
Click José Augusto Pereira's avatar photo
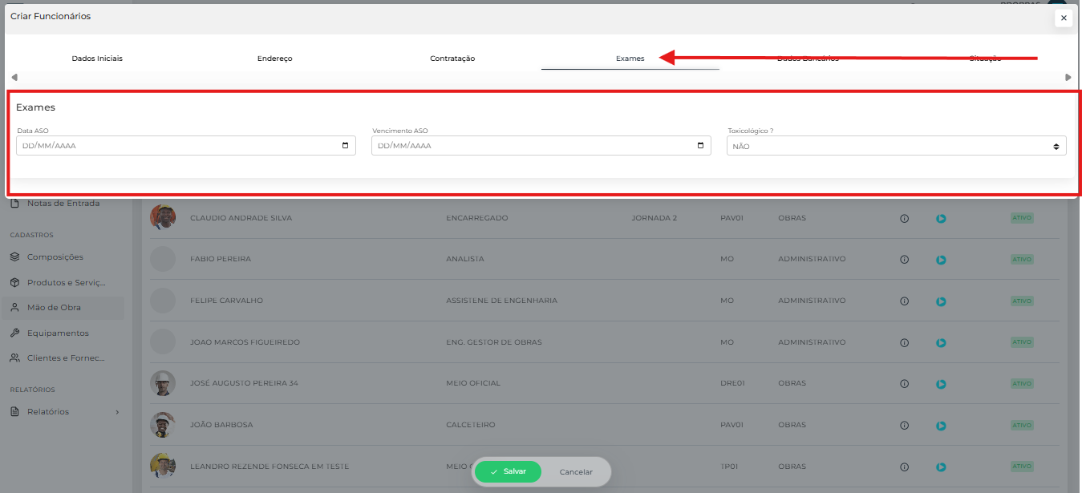163,383
